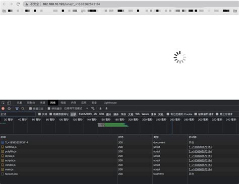Screen dimensions: 239x184
Task: Switch to the 应用 (Application) tab
Action: coord(84,103)
